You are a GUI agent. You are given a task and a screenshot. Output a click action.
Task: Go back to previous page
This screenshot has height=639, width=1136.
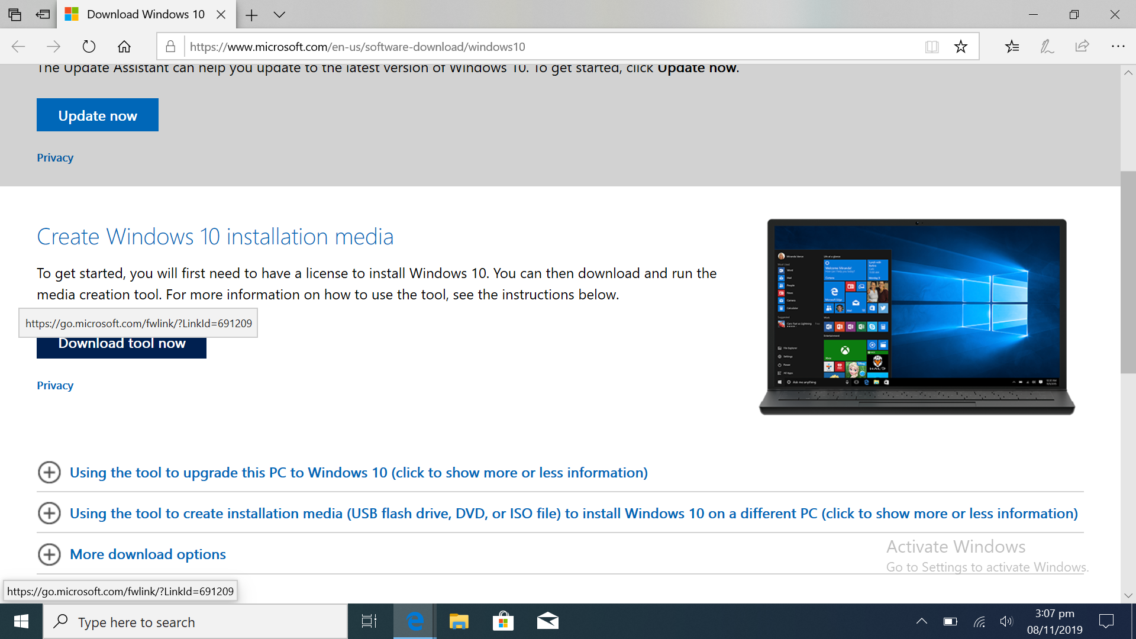click(18, 46)
